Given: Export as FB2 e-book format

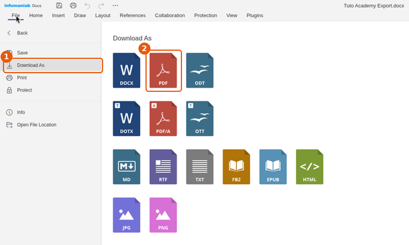Looking at the screenshot, I should pyautogui.click(x=236, y=167).
